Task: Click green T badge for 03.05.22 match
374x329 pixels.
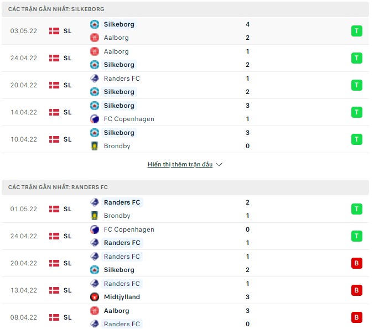Action: pos(357,31)
